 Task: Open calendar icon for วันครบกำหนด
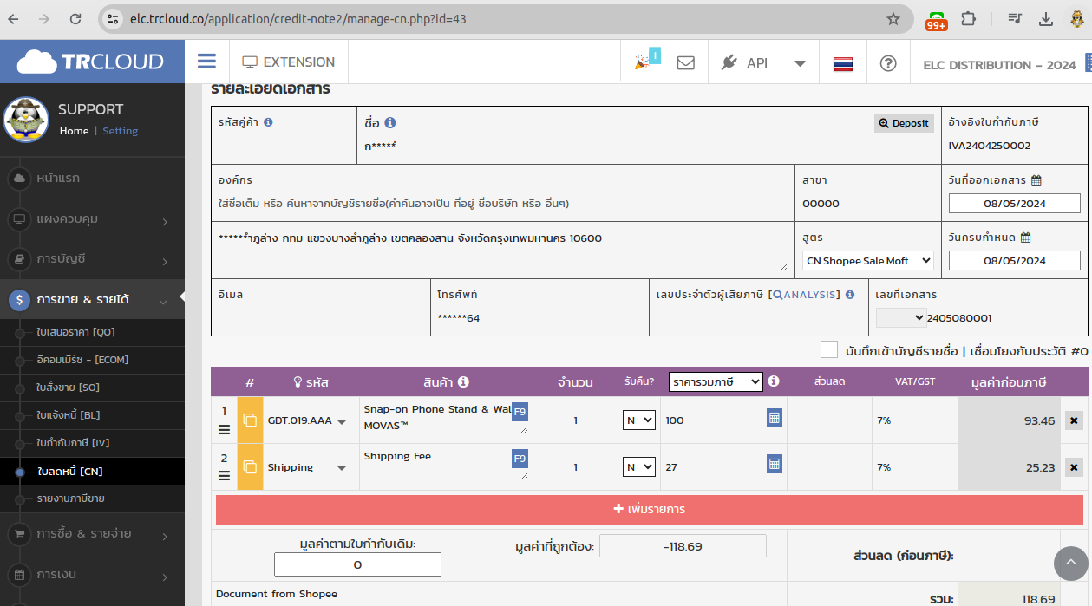(1026, 238)
